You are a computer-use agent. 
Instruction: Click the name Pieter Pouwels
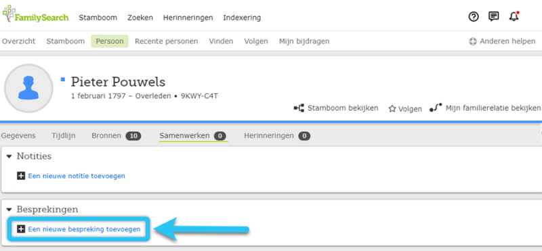click(118, 82)
